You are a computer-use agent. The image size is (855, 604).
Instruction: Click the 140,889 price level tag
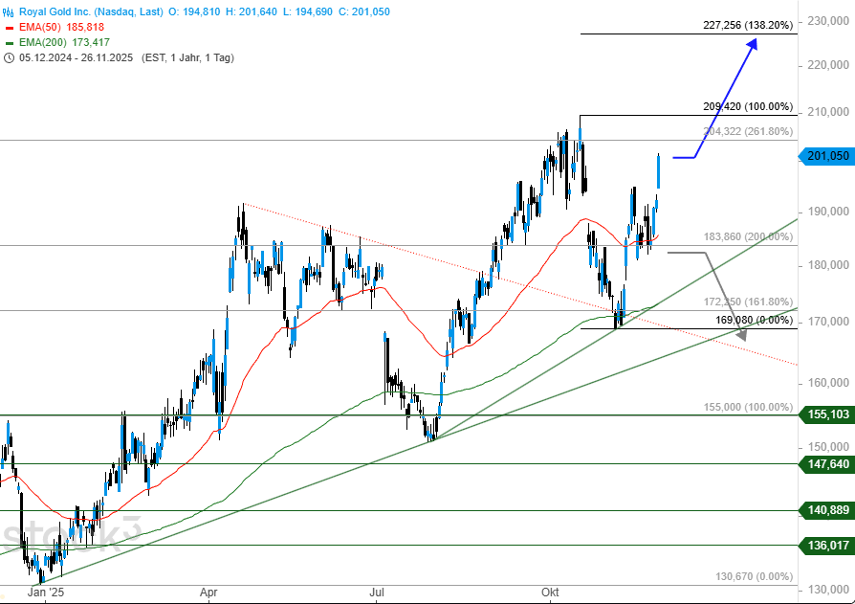click(824, 511)
